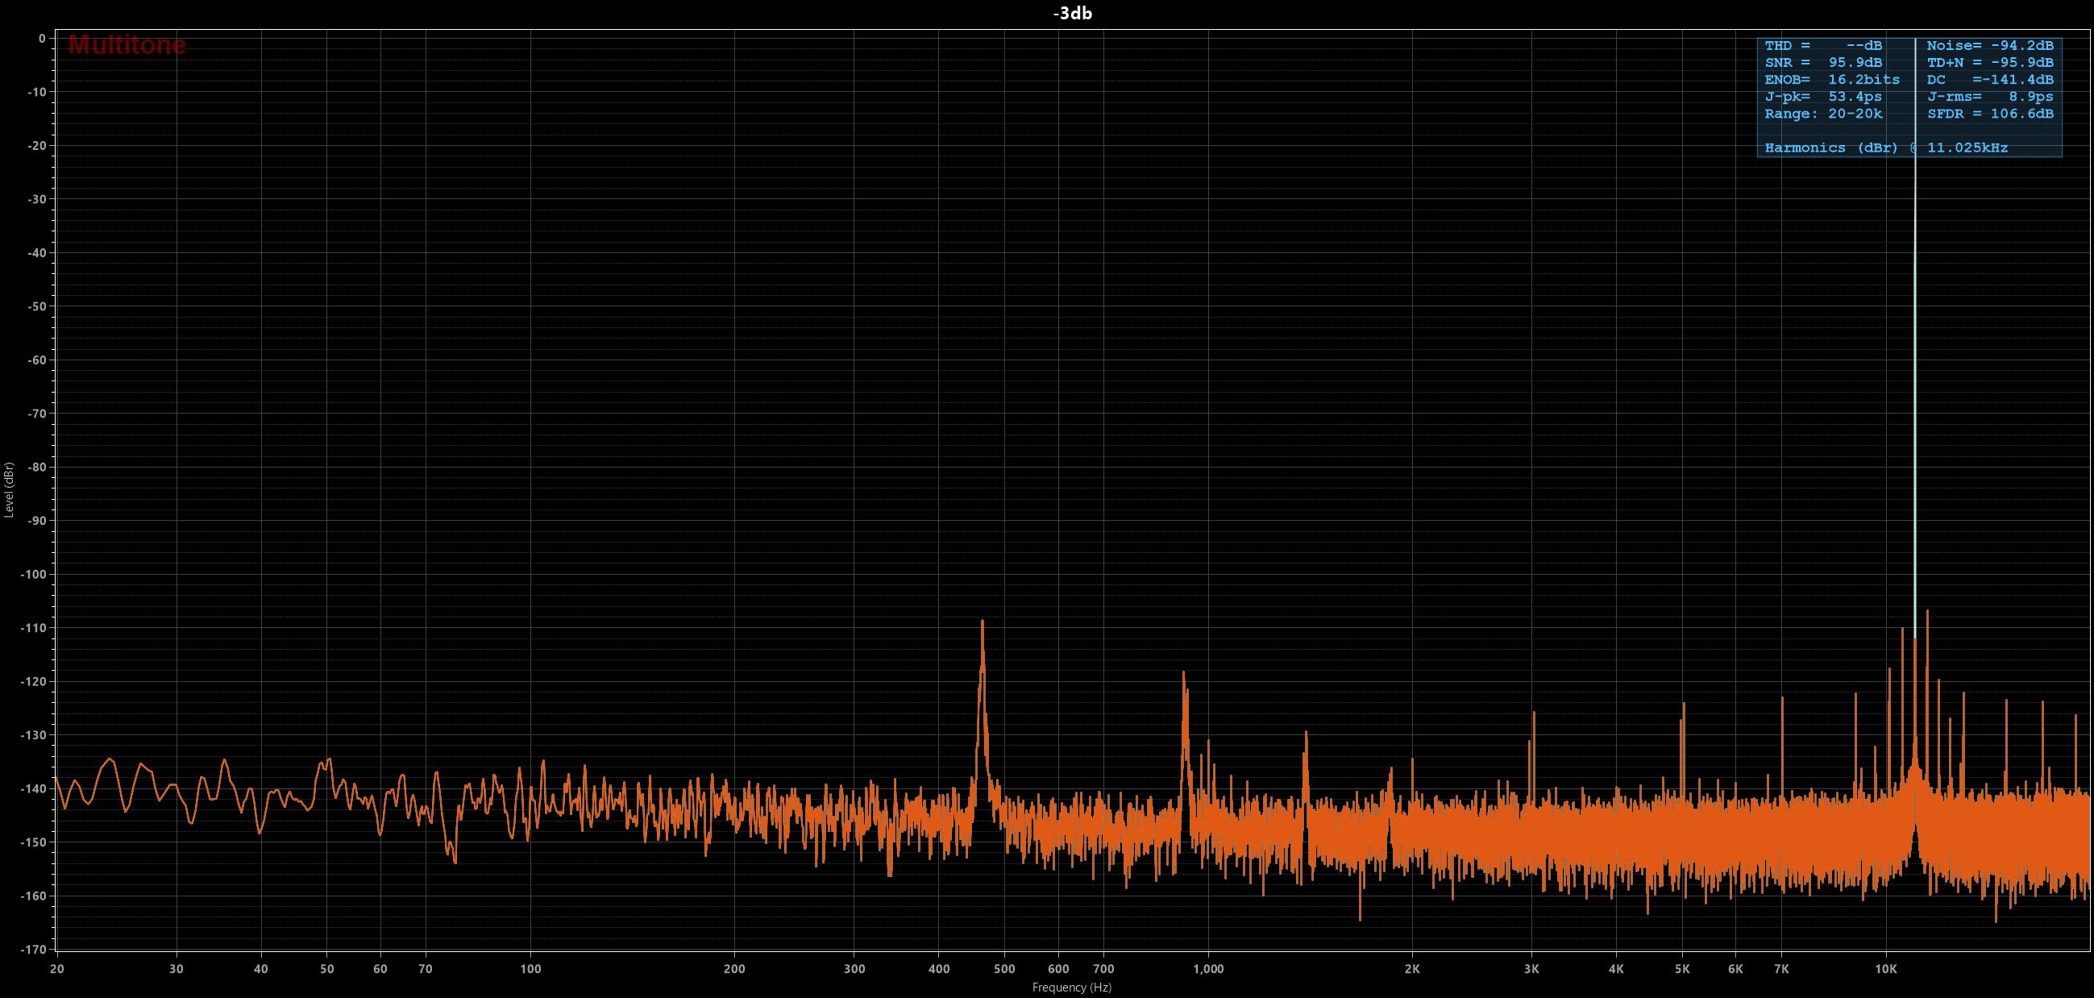Screen dimensions: 2094x998
Task: Click the ENOB= 16.2bits readout
Action: click(1832, 80)
